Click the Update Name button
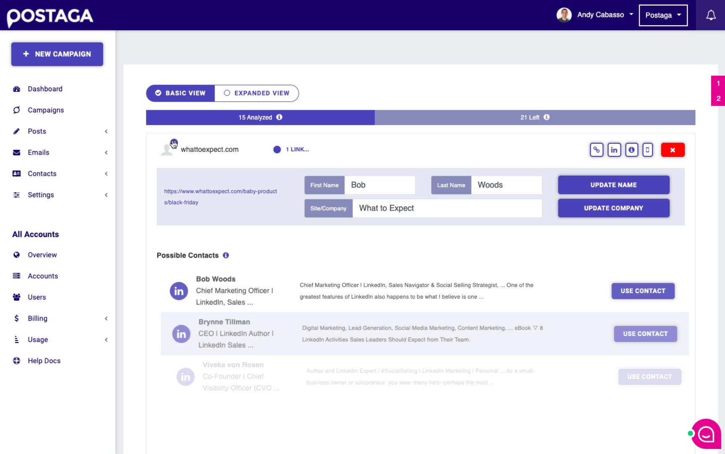725x454 pixels. coord(613,185)
